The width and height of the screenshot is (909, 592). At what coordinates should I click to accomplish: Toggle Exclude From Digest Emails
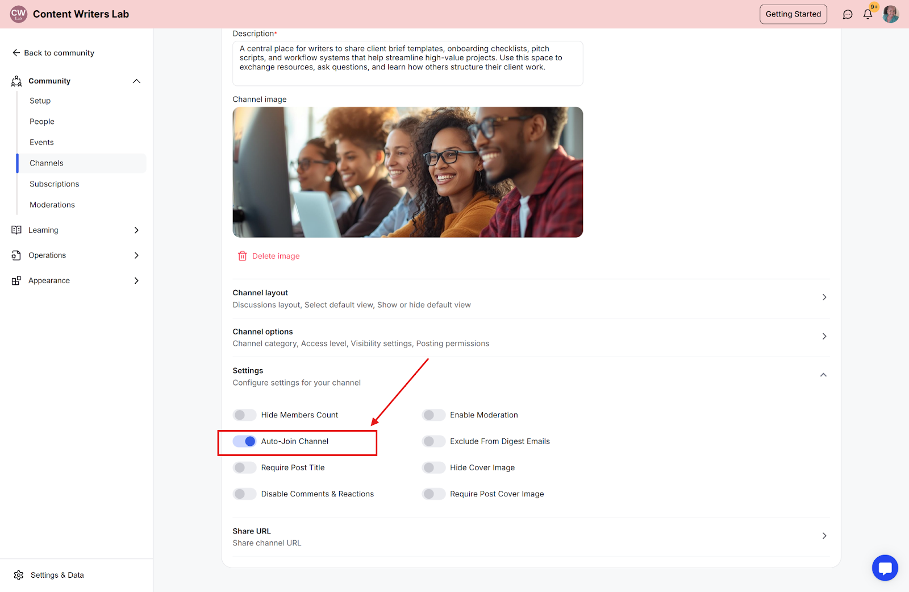pyautogui.click(x=433, y=441)
